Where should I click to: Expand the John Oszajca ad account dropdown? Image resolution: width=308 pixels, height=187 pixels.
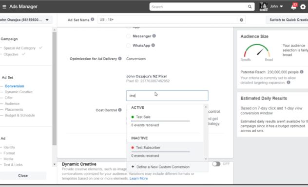47,20
